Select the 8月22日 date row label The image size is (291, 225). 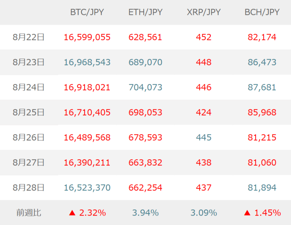tap(28, 37)
